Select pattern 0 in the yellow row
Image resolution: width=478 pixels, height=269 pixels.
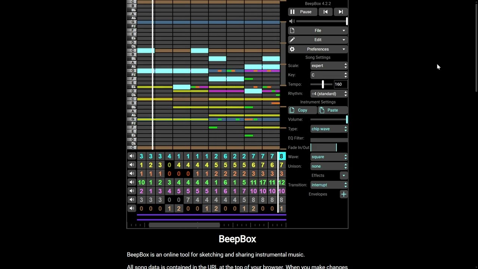click(x=169, y=165)
